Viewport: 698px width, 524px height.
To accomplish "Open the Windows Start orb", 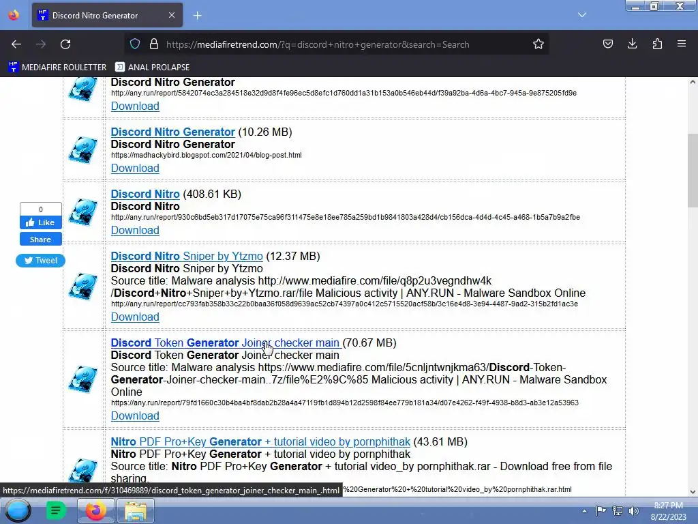I will [x=18, y=510].
